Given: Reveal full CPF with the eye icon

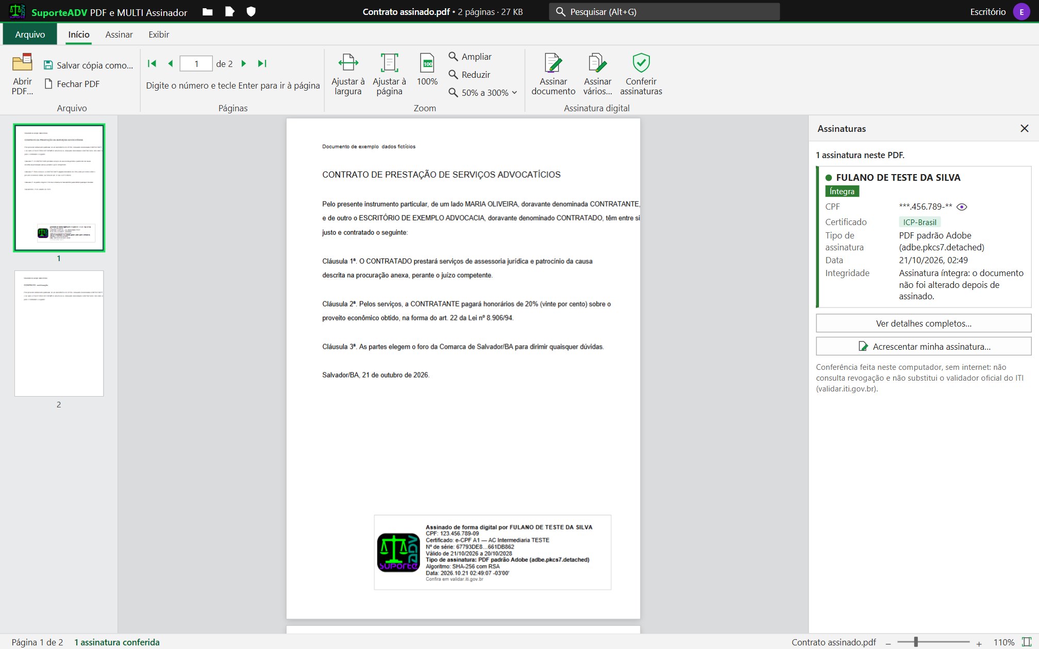Looking at the screenshot, I should click(x=962, y=207).
